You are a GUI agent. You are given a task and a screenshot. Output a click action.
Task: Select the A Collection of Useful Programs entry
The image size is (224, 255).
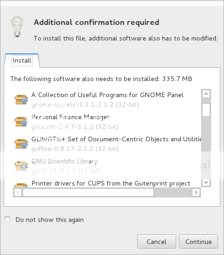coord(107,99)
